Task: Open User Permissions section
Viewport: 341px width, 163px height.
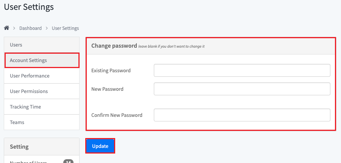Action: [x=29, y=92]
